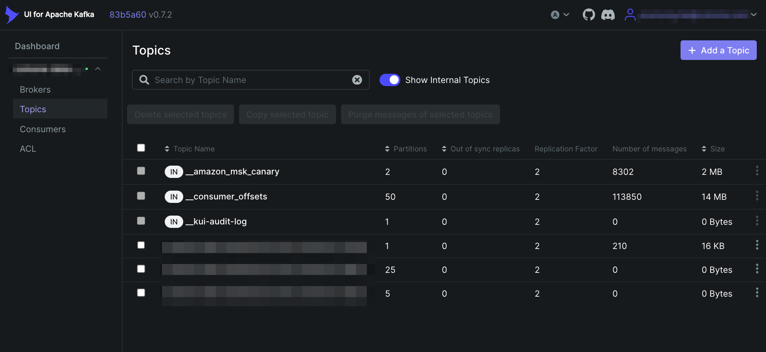Screen dimensions: 766x352
Task: Check the select-all topics checkbox
Action: click(141, 148)
